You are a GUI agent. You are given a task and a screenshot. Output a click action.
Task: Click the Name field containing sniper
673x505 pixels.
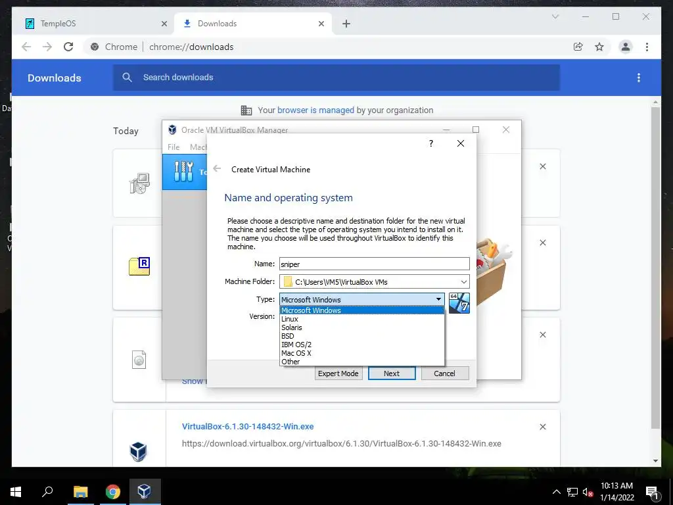374,264
